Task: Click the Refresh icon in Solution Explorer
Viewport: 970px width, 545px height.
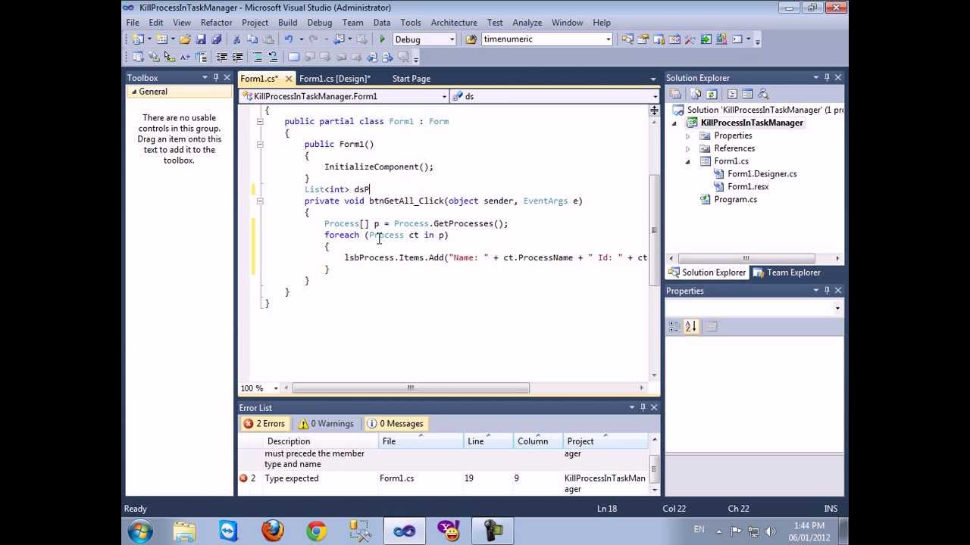Action: [x=711, y=94]
